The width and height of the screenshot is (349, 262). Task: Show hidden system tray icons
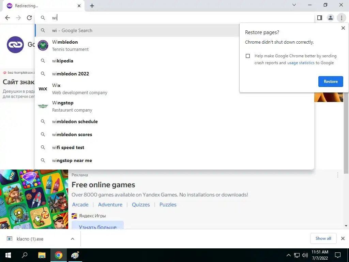coord(288,255)
